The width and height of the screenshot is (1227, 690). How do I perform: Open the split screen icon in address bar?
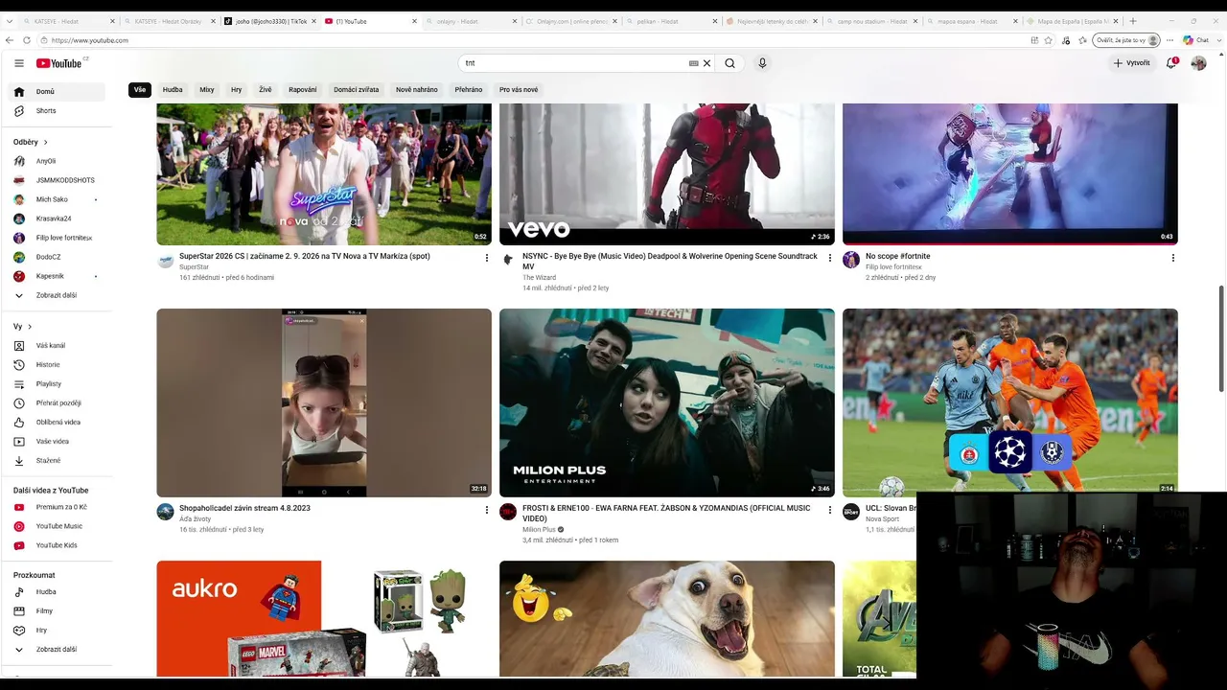coord(1034,40)
